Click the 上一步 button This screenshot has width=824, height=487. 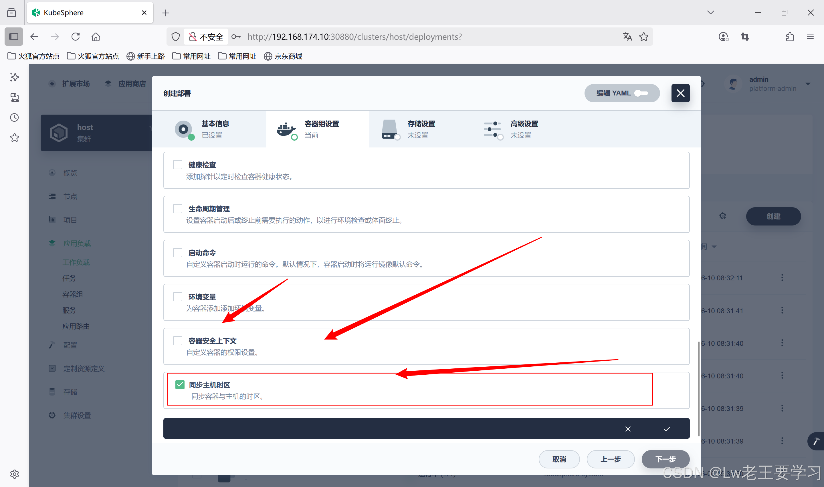click(x=611, y=459)
